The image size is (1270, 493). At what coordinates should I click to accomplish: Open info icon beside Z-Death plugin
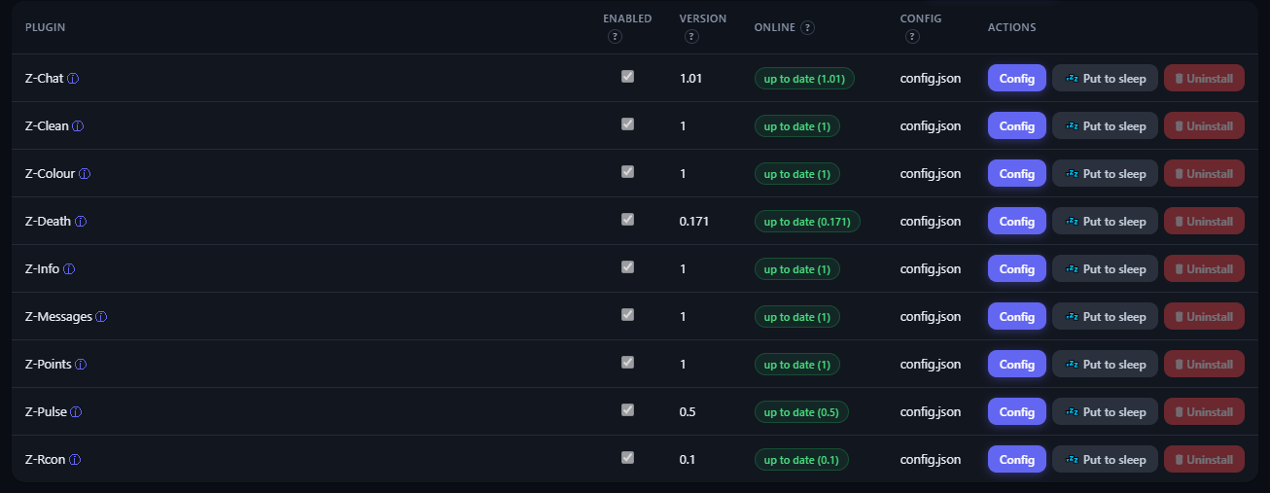pyautogui.click(x=81, y=222)
